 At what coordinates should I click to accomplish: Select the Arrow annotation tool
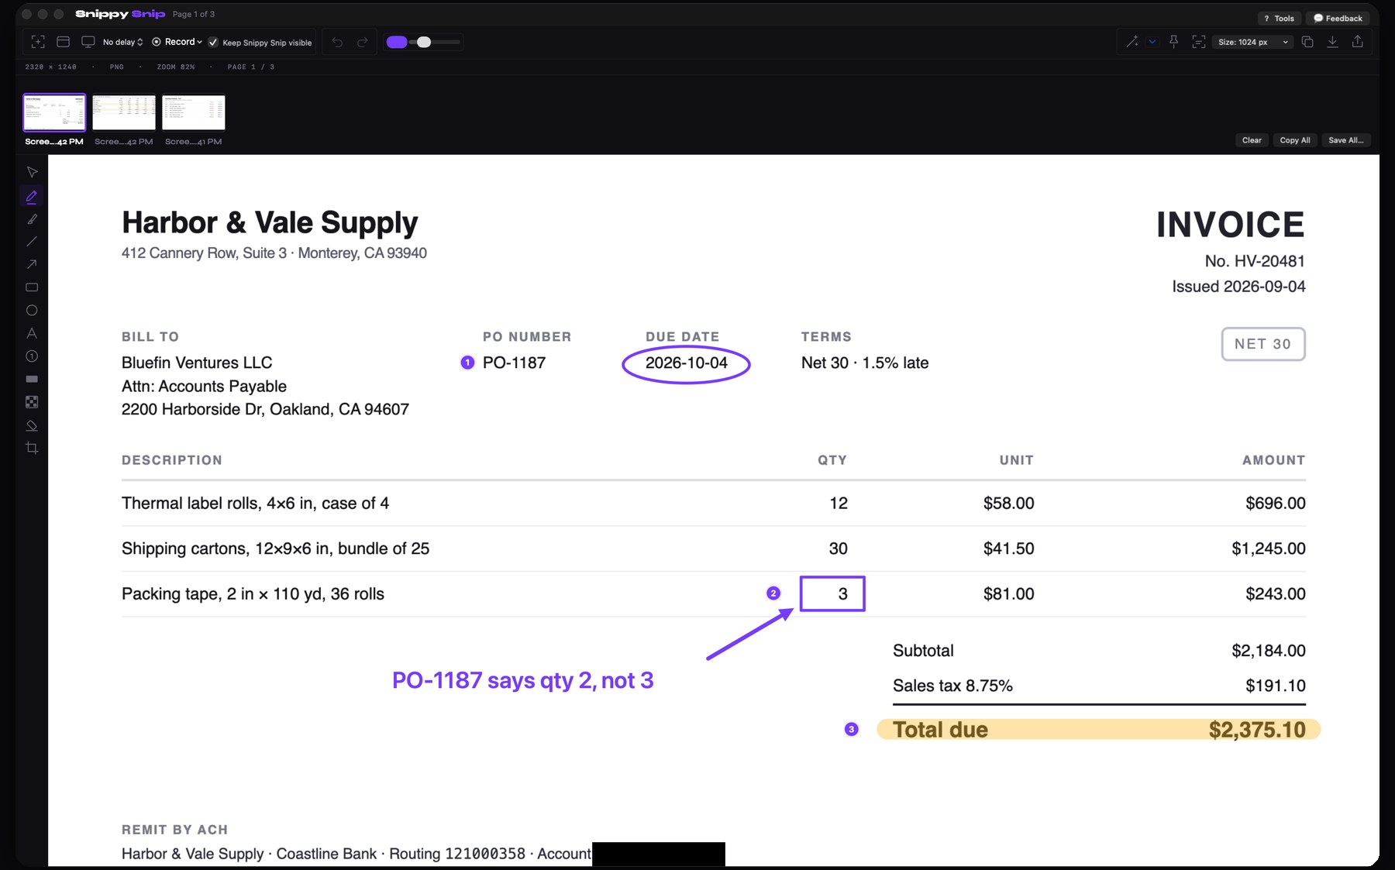point(32,264)
